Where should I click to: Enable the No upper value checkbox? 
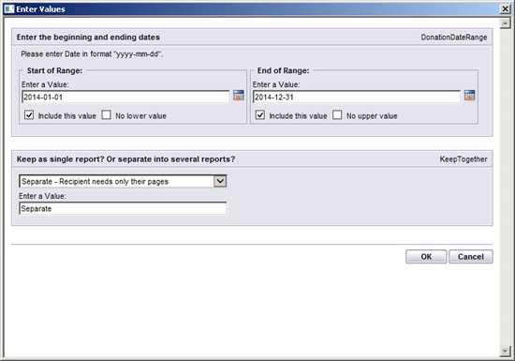(337, 115)
